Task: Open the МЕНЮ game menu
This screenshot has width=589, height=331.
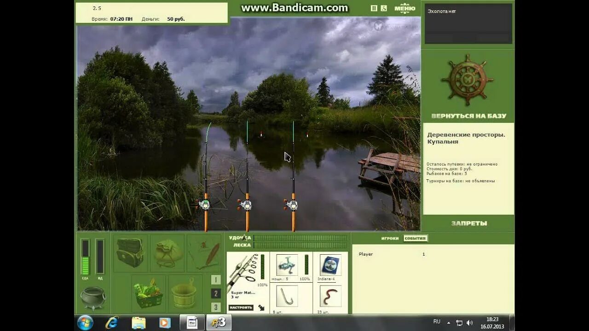Action: [405, 8]
